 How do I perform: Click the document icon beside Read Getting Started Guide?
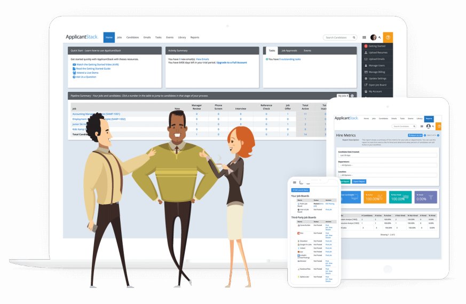[x=74, y=69]
